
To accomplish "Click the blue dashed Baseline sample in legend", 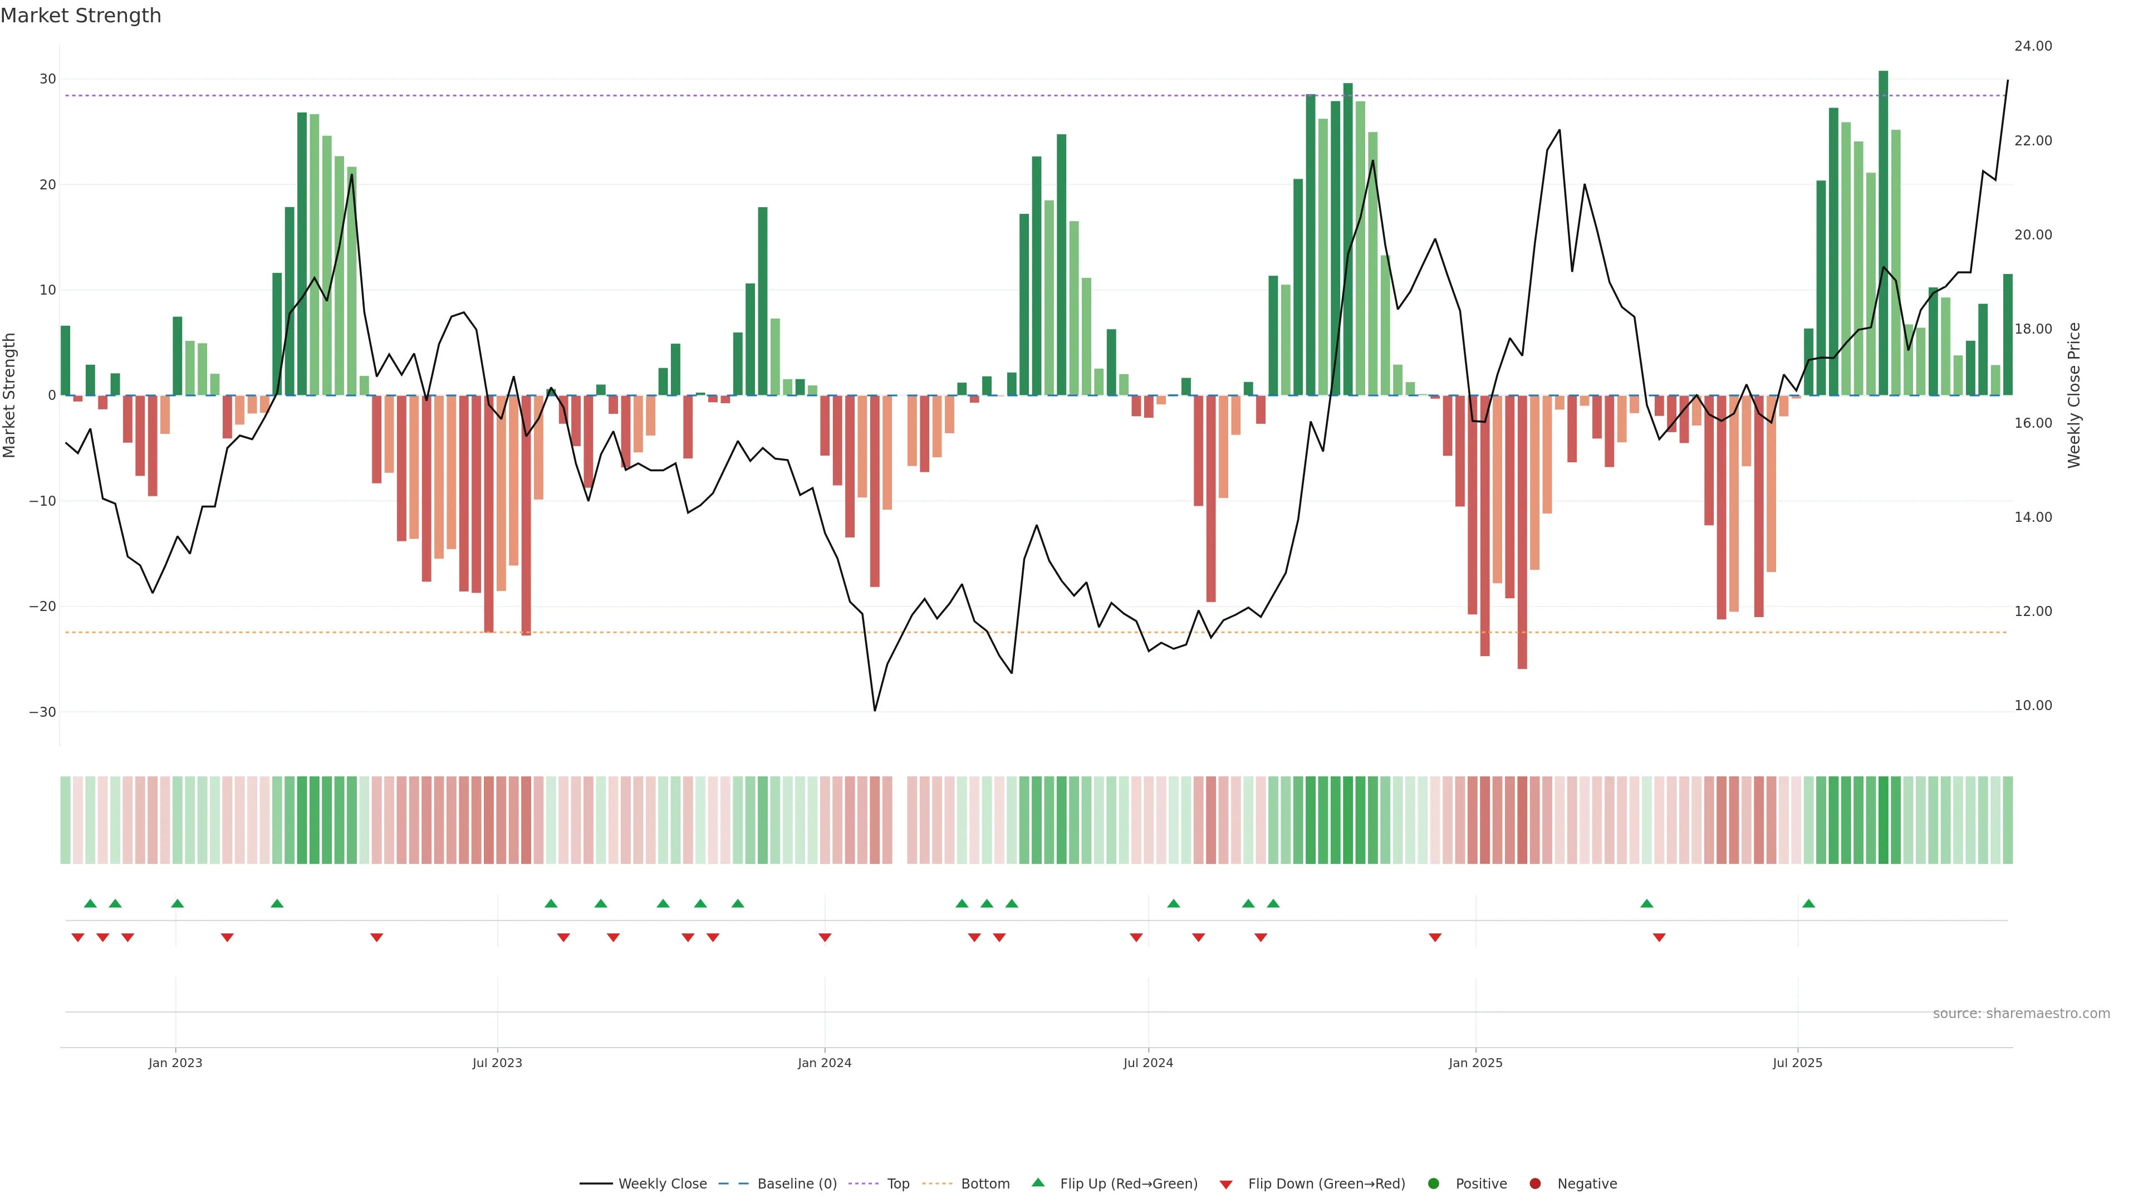I will point(733,1184).
